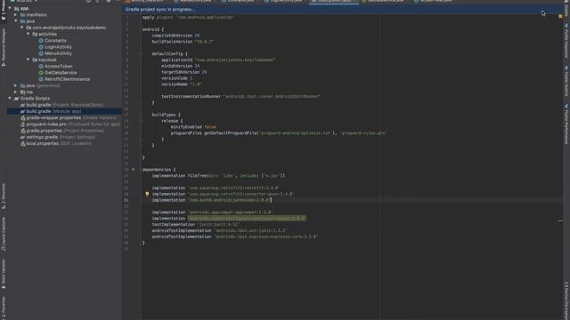Expand the manifests folder

click(16, 15)
